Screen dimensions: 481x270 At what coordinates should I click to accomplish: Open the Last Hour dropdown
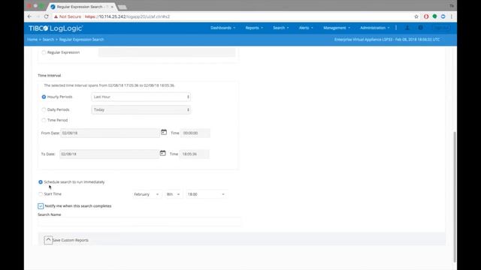pyautogui.click(x=141, y=97)
